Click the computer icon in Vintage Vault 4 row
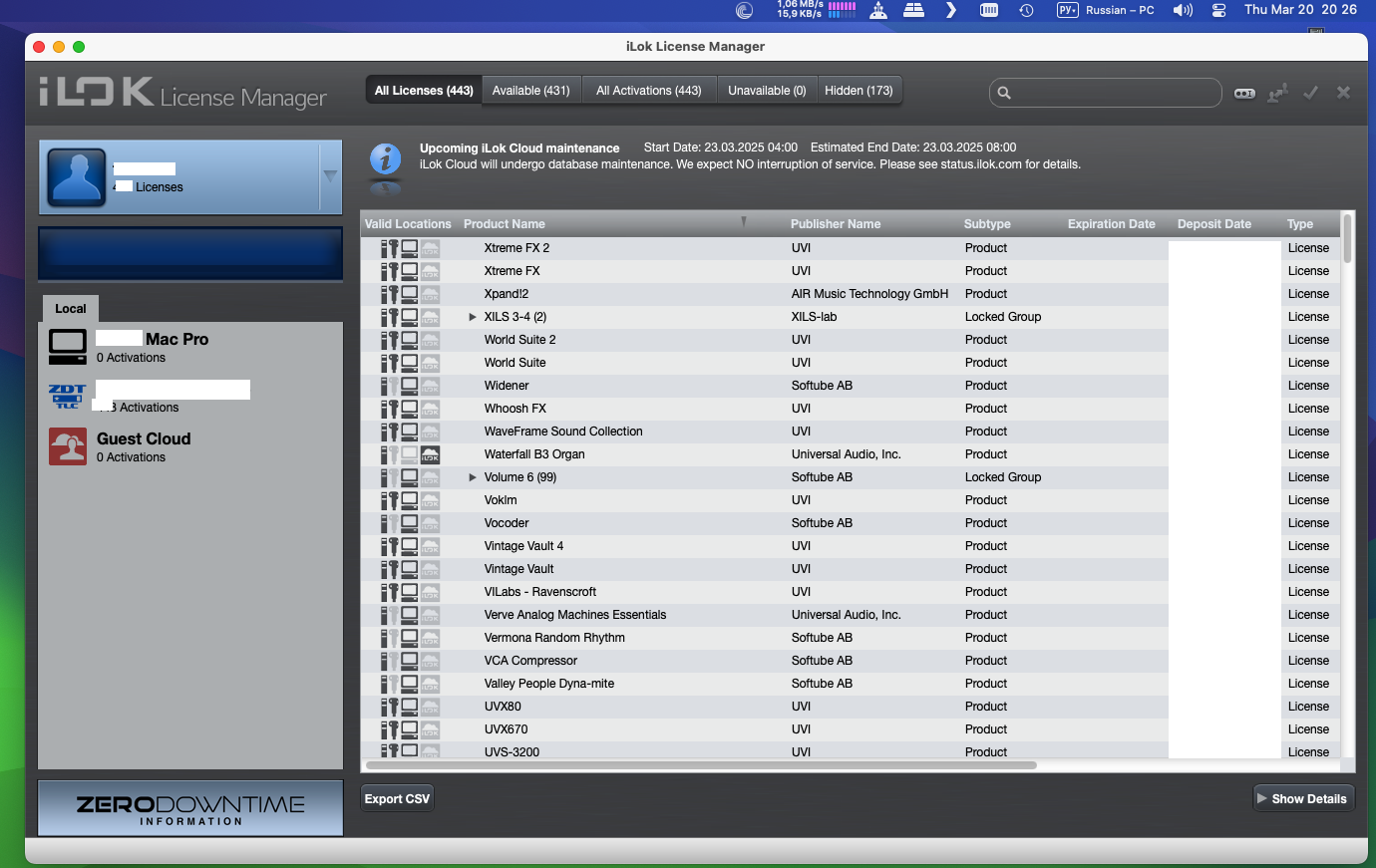The height and width of the screenshot is (868, 1376). pyautogui.click(x=410, y=546)
